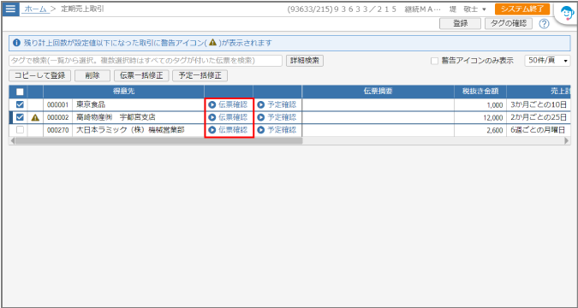Open 伝票確認 for 高崎物産 宇都宮支店
Viewport: 578px width, 308px height.
coord(229,117)
